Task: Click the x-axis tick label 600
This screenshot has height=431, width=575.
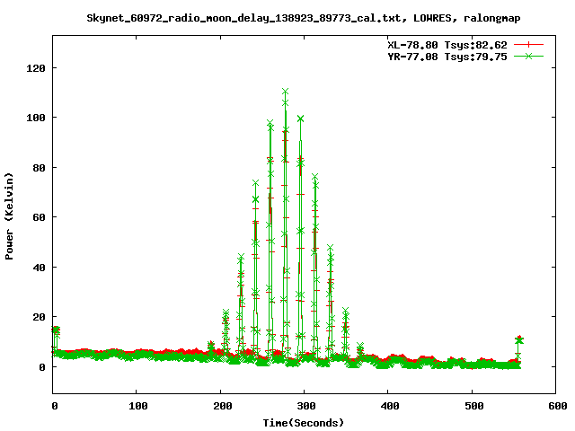Action: [x=558, y=406]
